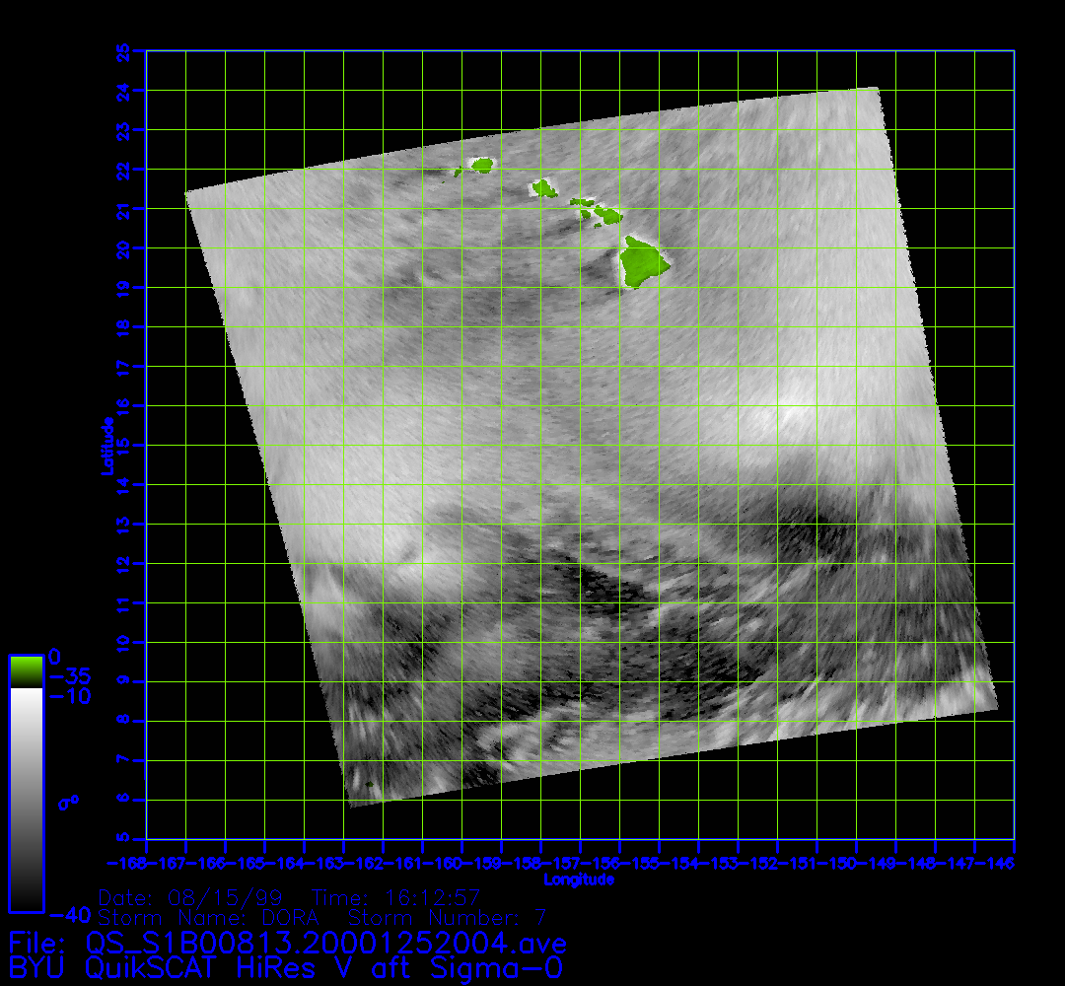Click the Time: 16:12:57 text
The width and height of the screenshot is (1065, 986).
click(394, 898)
